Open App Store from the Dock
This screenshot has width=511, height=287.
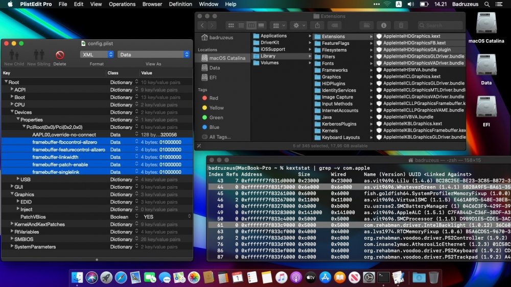pos(325,277)
